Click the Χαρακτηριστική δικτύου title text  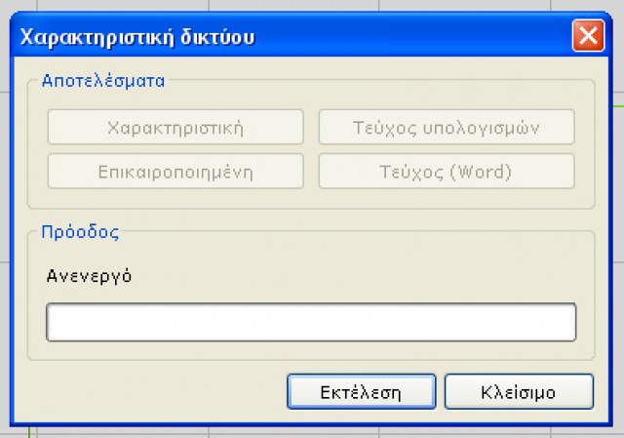(138, 38)
